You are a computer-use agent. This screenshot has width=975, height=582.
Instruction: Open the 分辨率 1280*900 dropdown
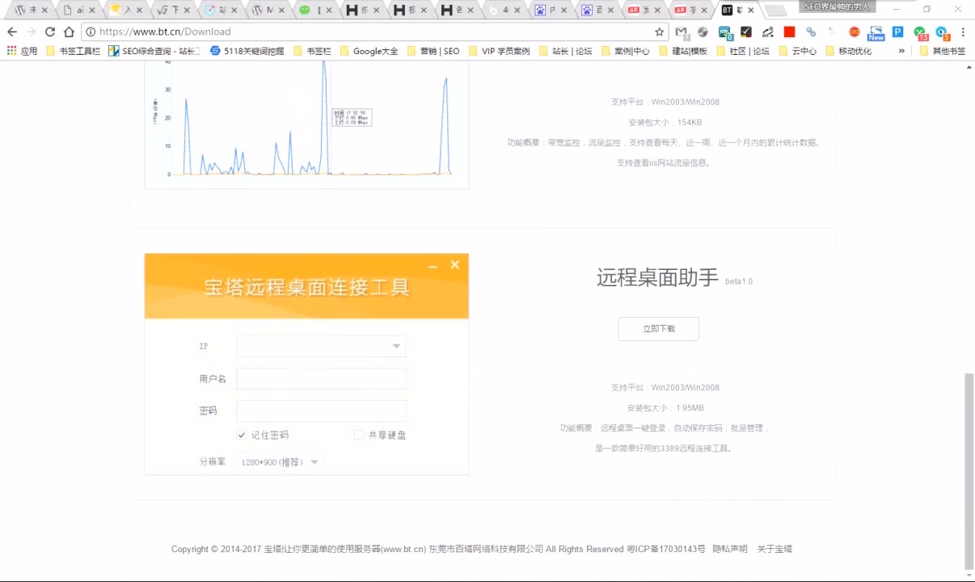pos(280,462)
